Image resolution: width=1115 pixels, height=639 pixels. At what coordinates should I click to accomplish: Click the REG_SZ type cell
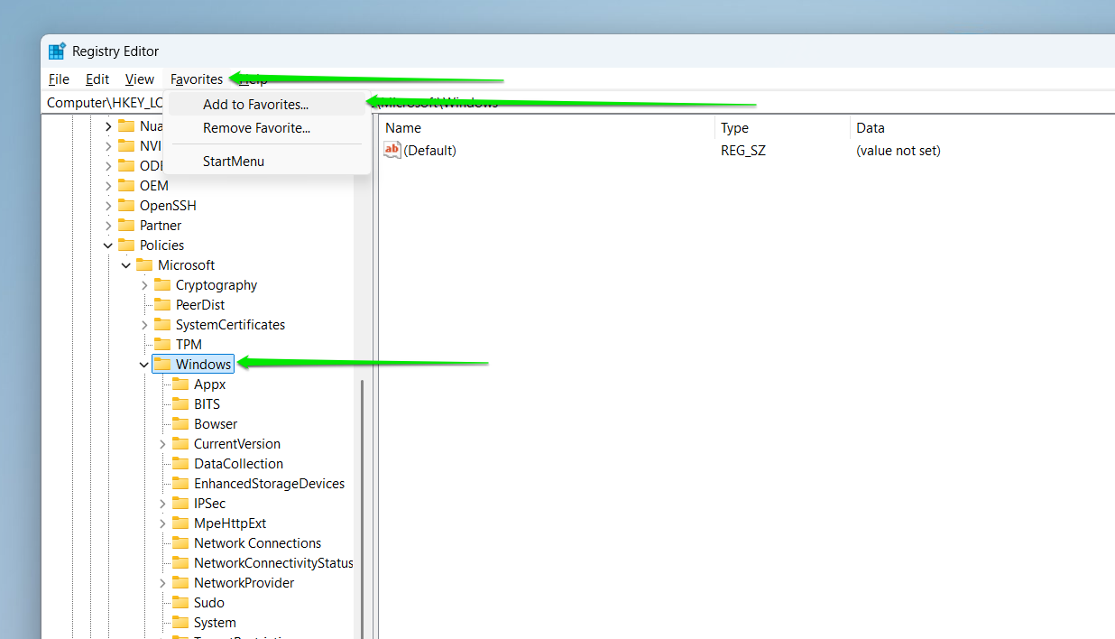(x=743, y=151)
